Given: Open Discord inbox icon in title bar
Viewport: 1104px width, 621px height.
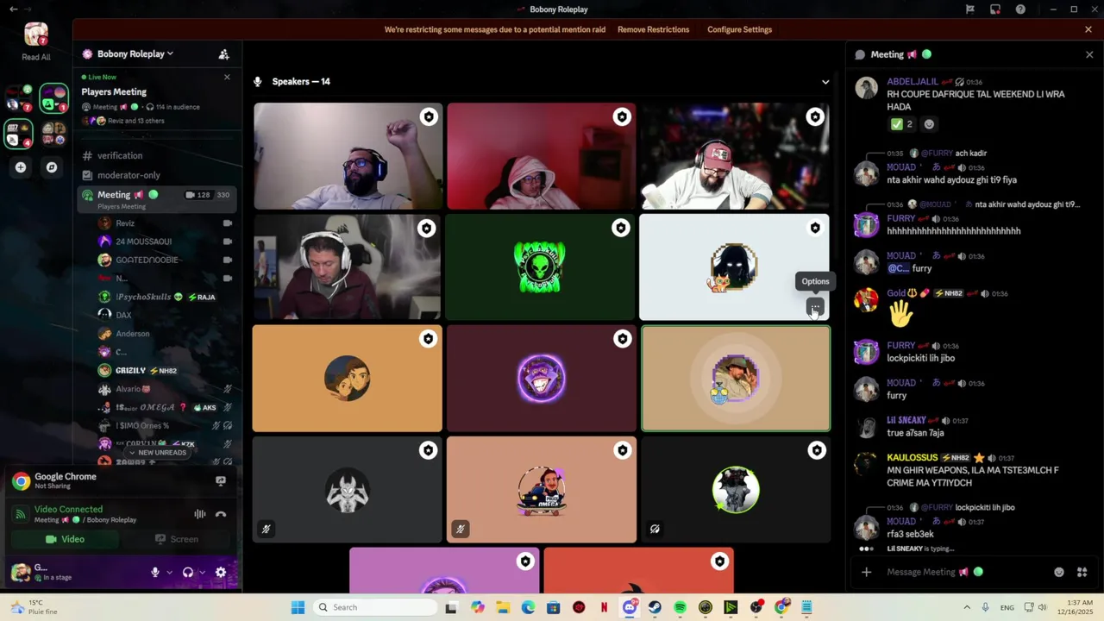Looking at the screenshot, I should tap(995, 9).
